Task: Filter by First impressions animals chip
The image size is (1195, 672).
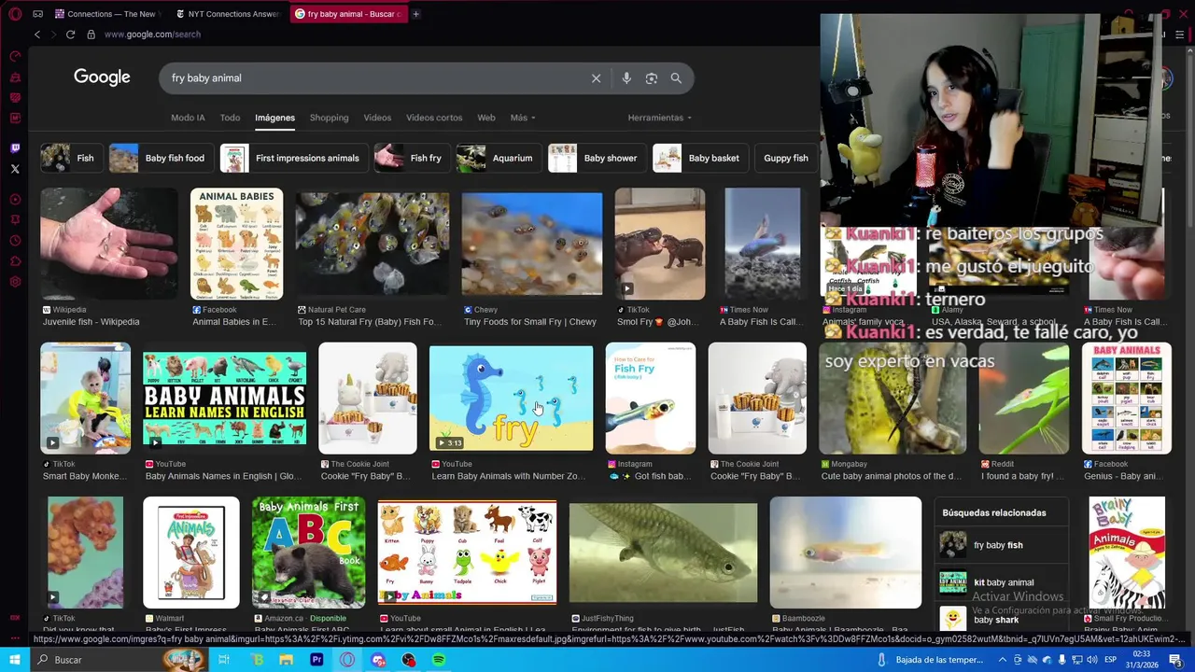Action: tap(292, 159)
